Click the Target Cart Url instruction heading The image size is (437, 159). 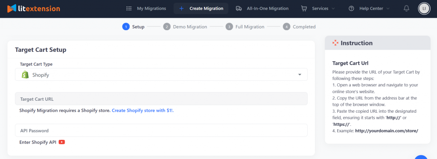pos(351,63)
